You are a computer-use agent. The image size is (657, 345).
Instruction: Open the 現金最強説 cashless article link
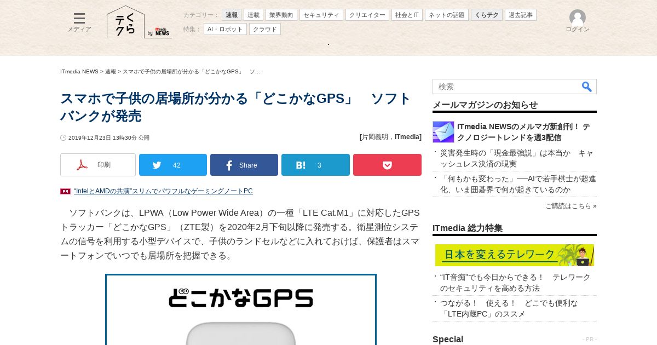(x=516, y=158)
